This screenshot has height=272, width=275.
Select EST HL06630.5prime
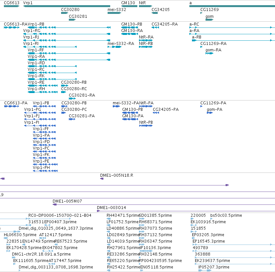click(x=6, y=238)
